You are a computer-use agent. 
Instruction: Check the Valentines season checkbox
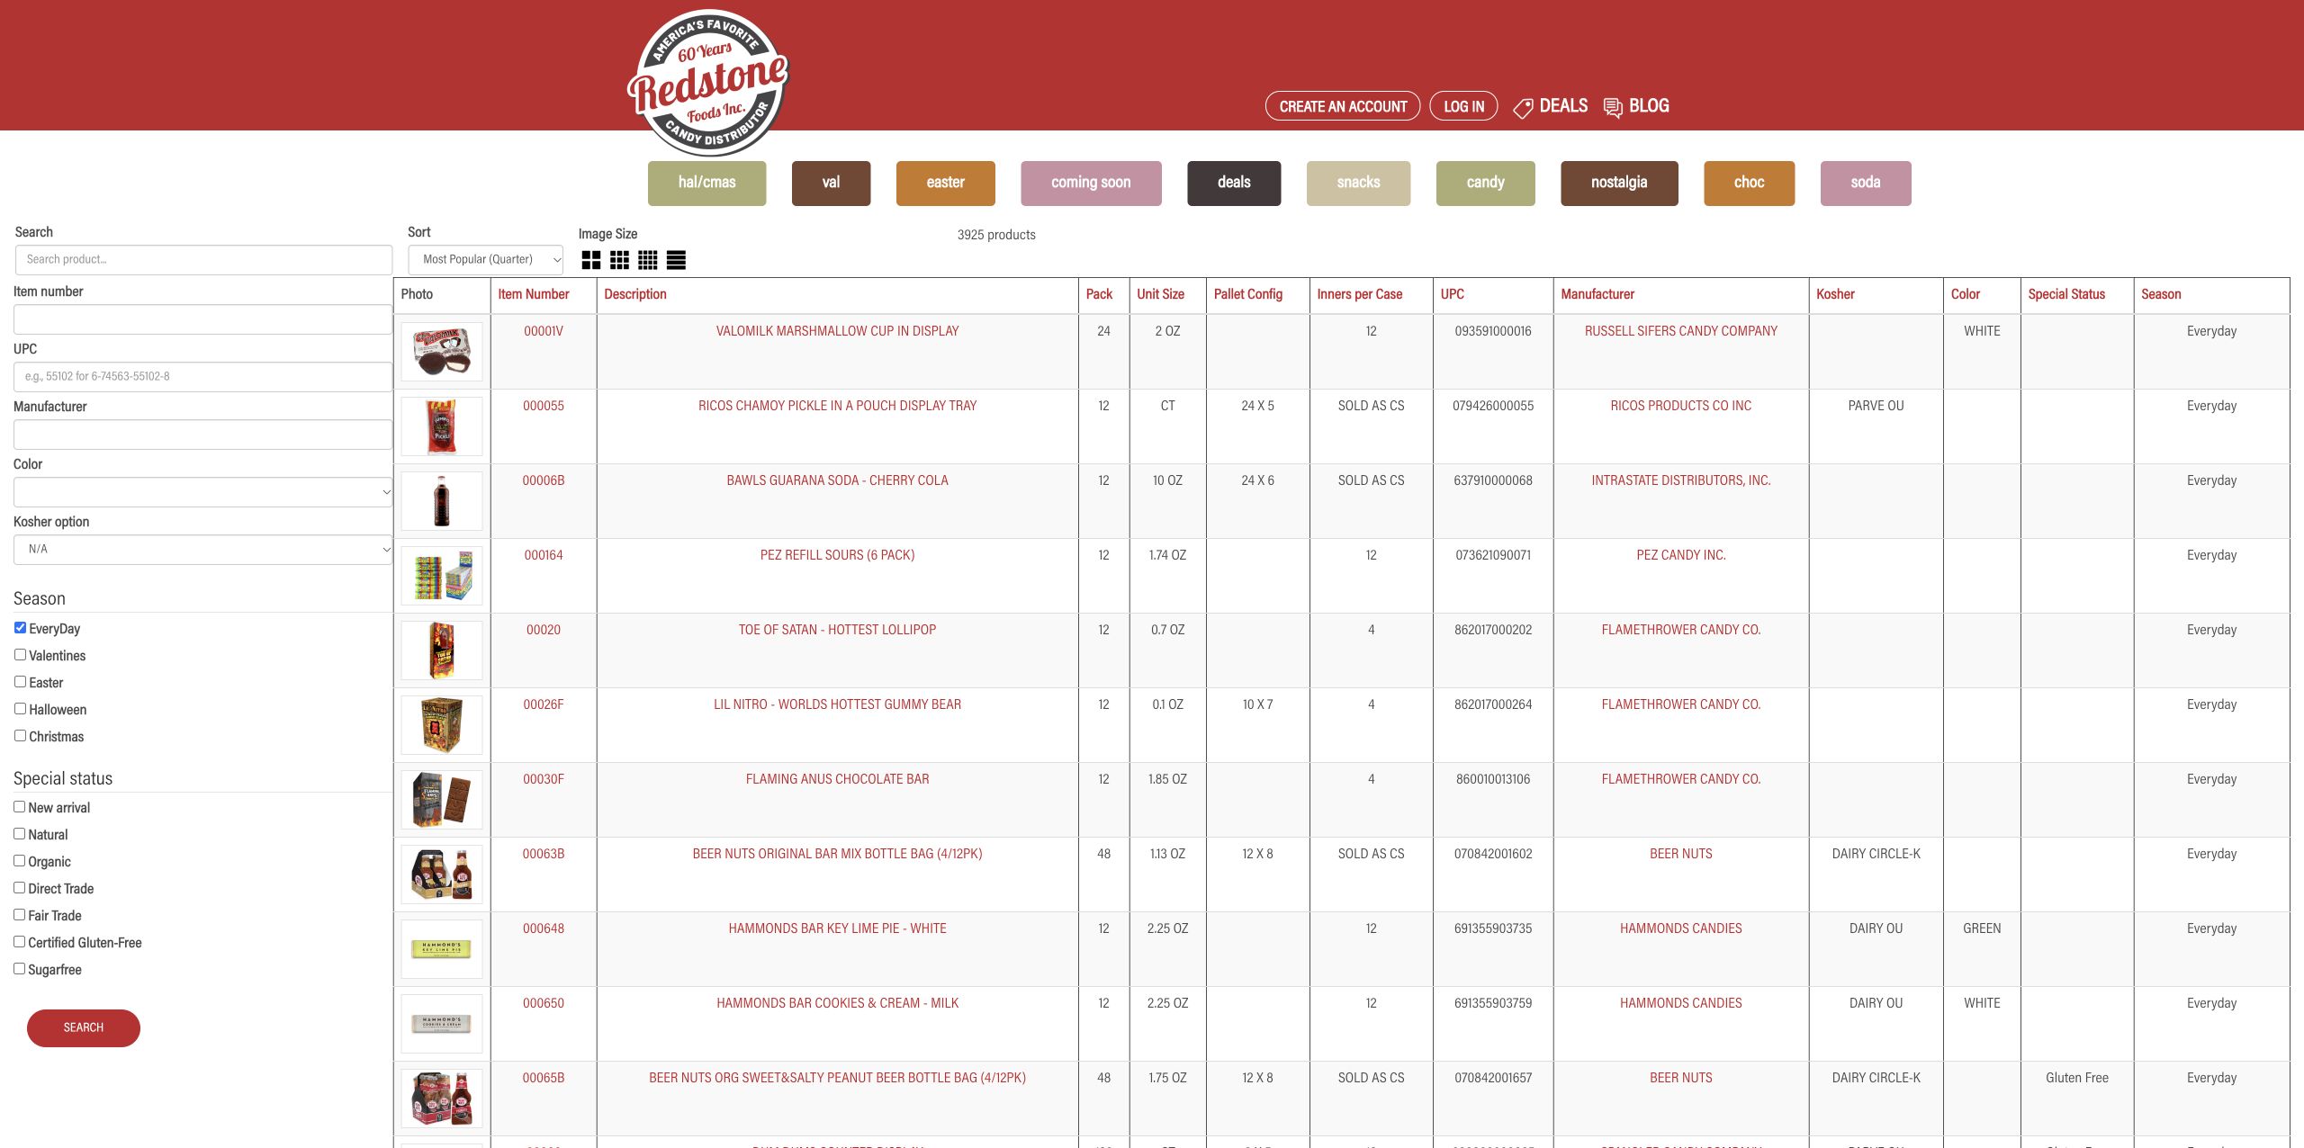point(20,655)
